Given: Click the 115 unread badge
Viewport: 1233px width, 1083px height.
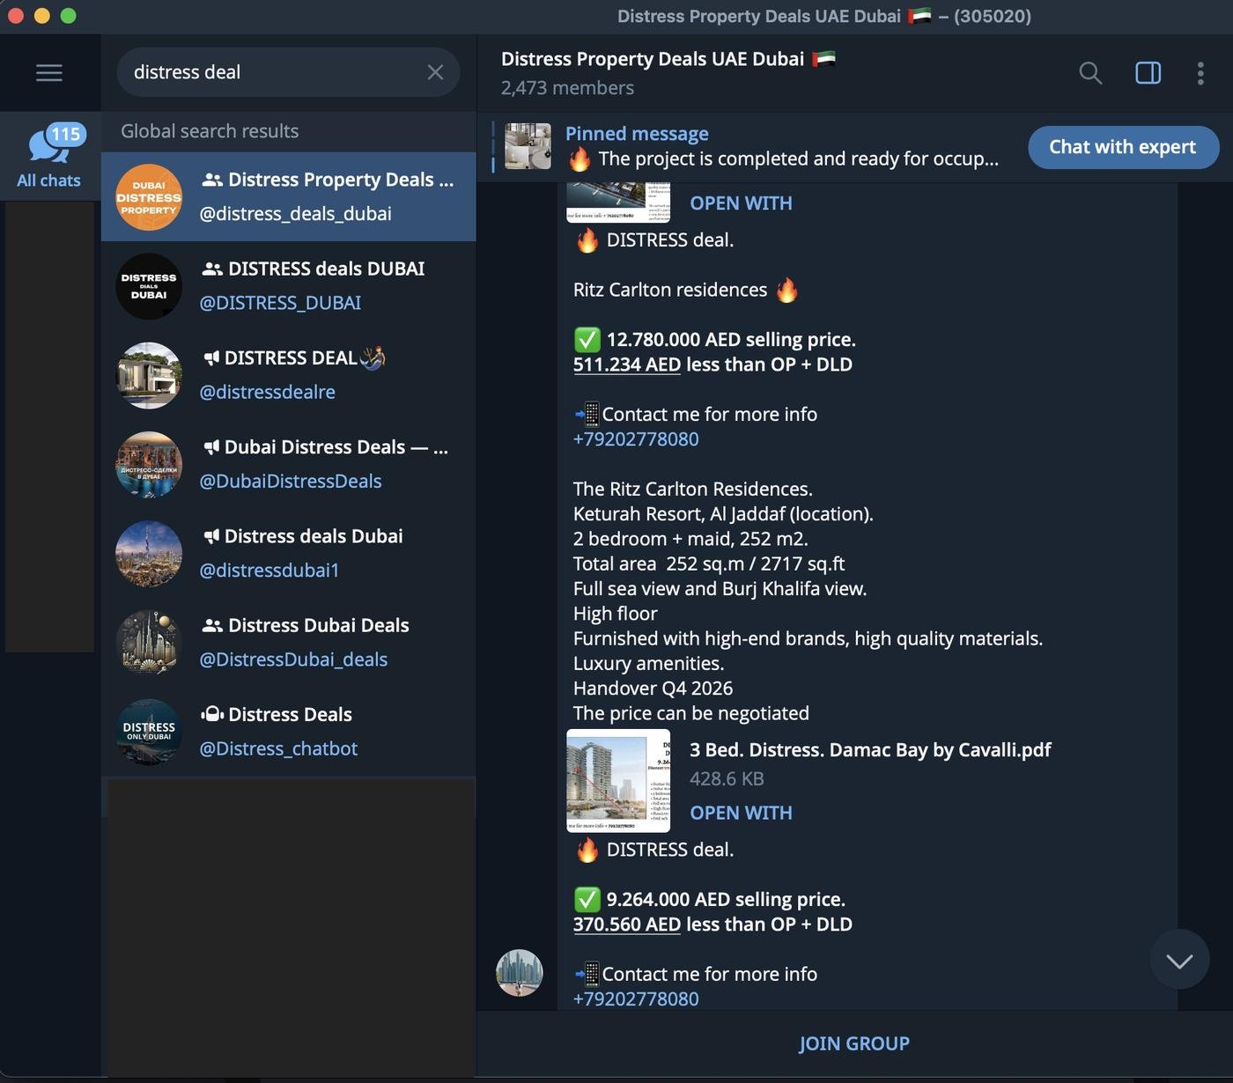Looking at the screenshot, I should (66, 135).
